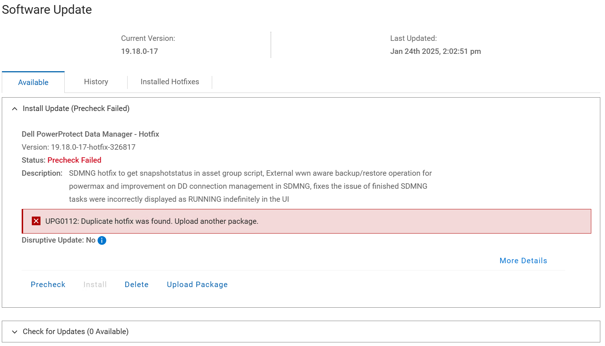Click the Install Update (Precheck Failed) header
Screen dimensions: 605x346
click(x=76, y=108)
